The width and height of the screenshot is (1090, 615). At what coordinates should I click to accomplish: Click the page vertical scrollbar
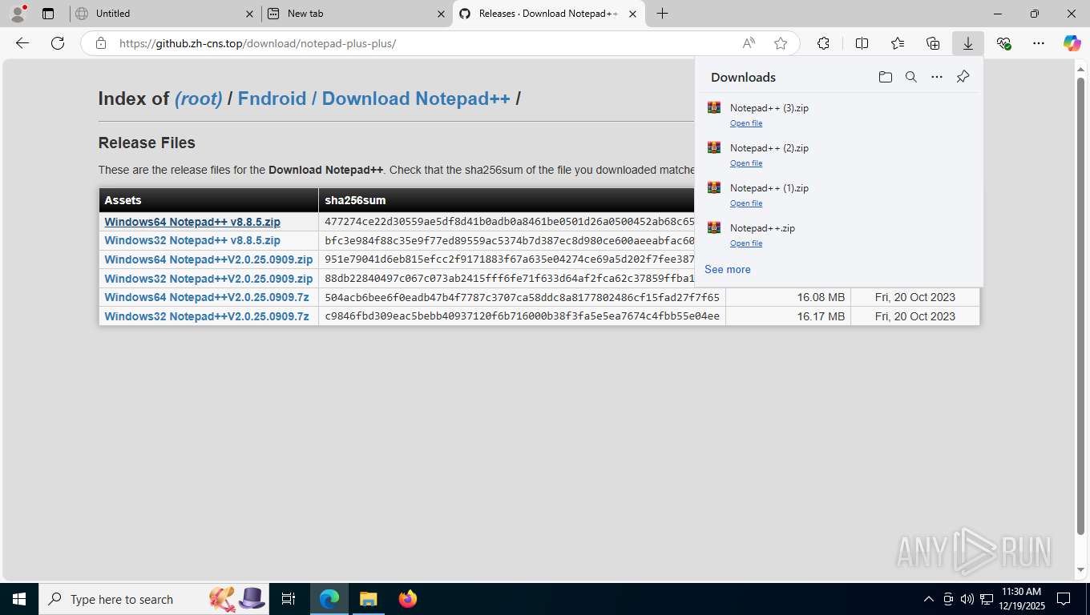pyautogui.click(x=1080, y=307)
